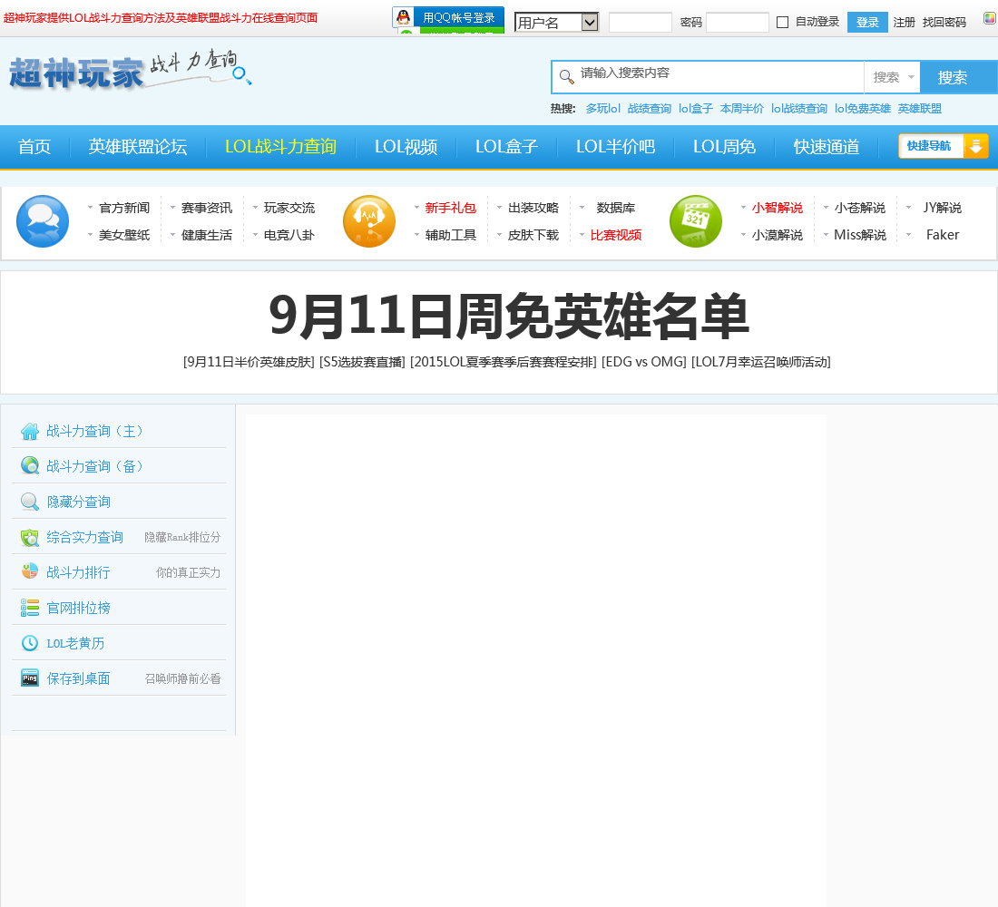Open LOL老黄历 in the sidebar
This screenshot has height=907, width=998.
point(75,643)
